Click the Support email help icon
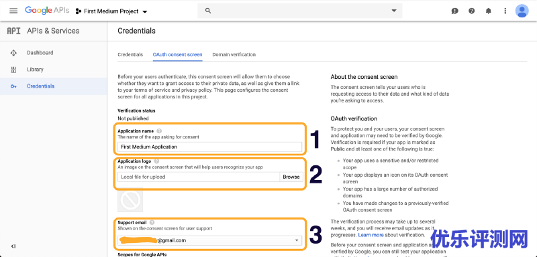Image resolution: width=537 pixels, height=257 pixels. point(152,222)
